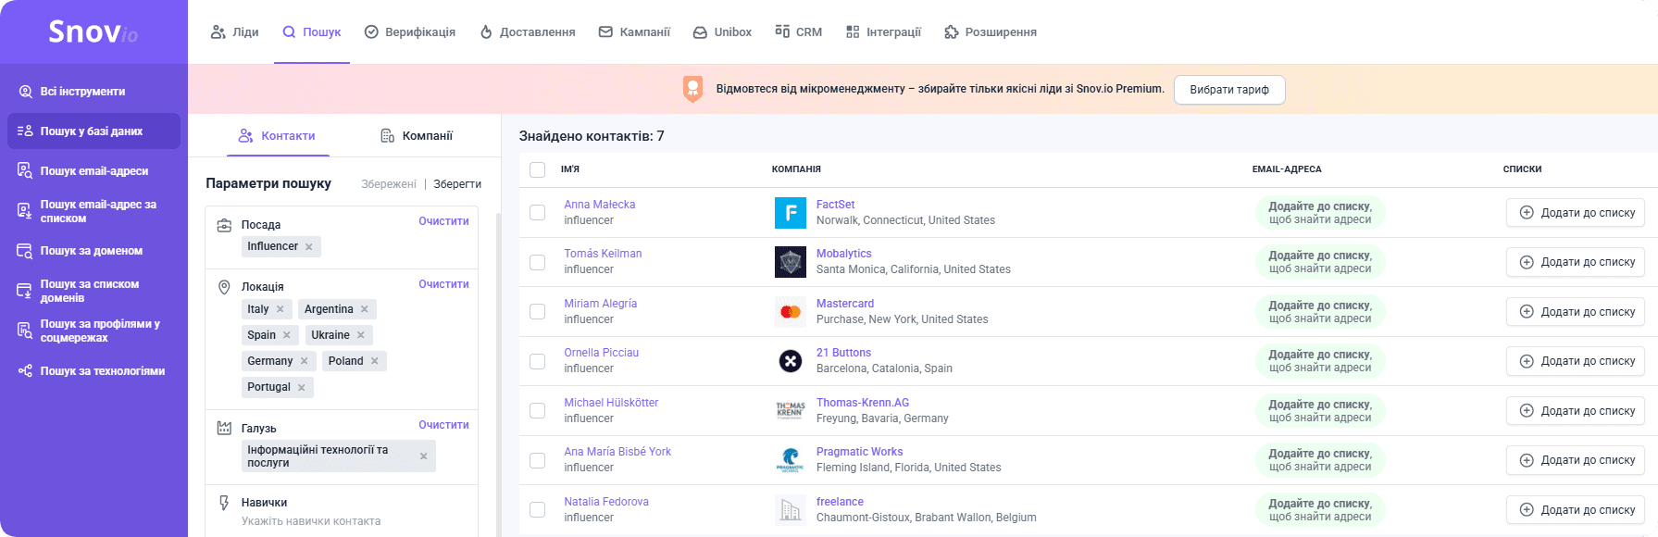Remove Italy location tag
1658x537 pixels.
pyautogui.click(x=280, y=309)
